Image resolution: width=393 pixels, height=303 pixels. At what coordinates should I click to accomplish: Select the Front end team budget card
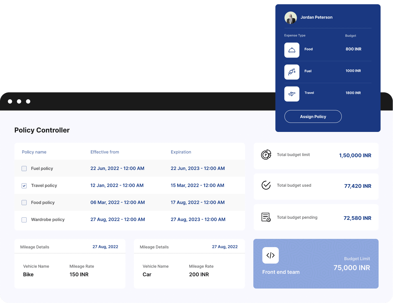pos(316,264)
